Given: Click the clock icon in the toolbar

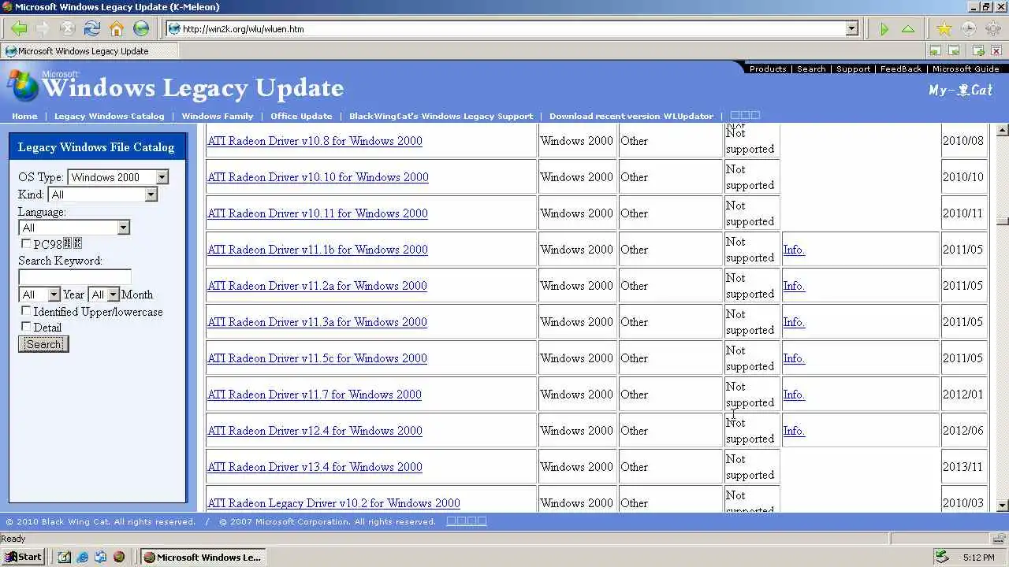Looking at the screenshot, I should click(x=968, y=29).
